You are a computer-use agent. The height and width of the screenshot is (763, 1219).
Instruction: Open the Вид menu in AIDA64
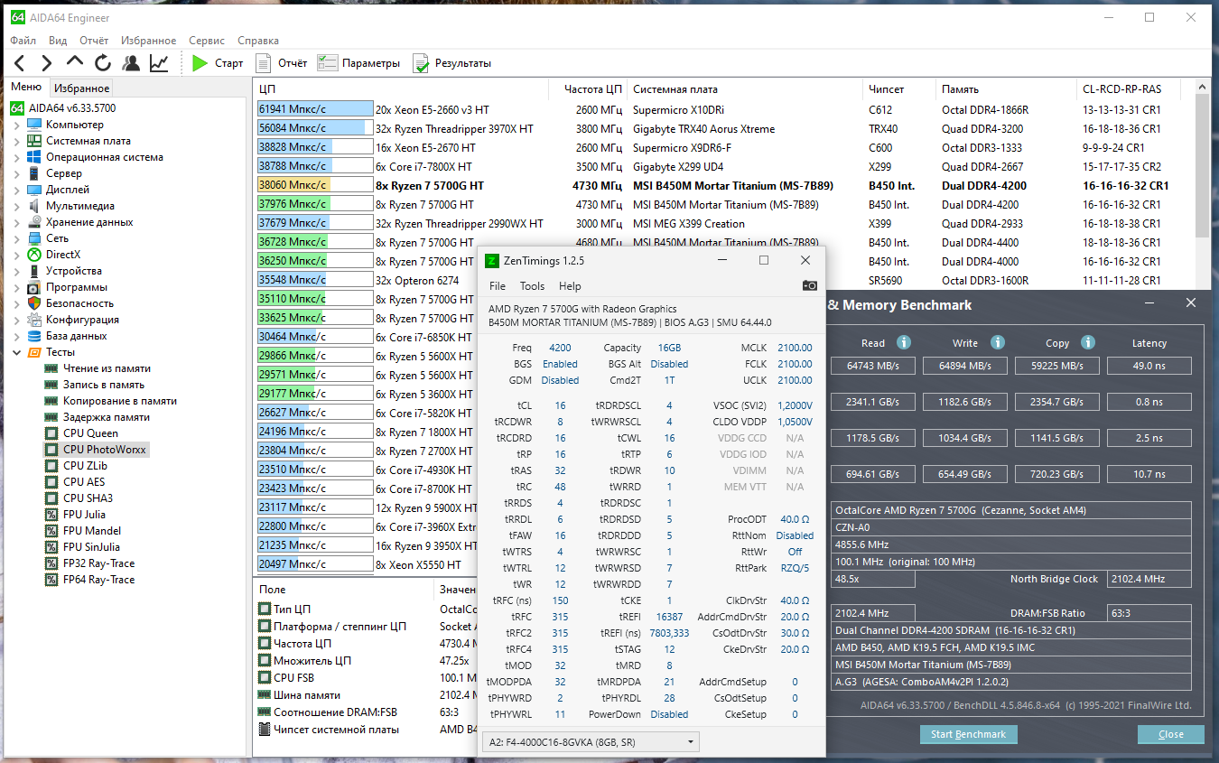tap(58, 41)
